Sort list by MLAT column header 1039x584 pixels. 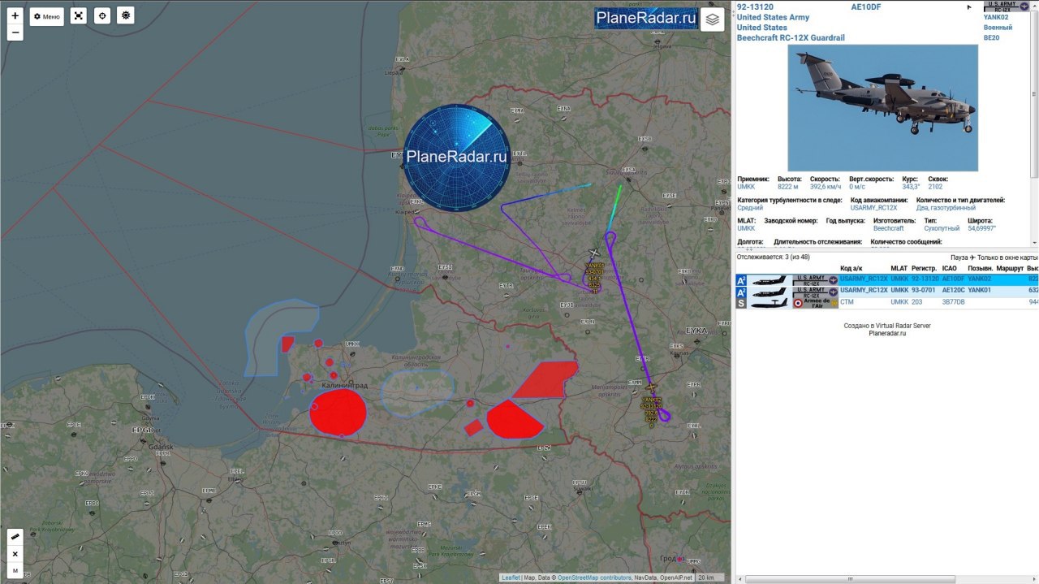[899, 268]
